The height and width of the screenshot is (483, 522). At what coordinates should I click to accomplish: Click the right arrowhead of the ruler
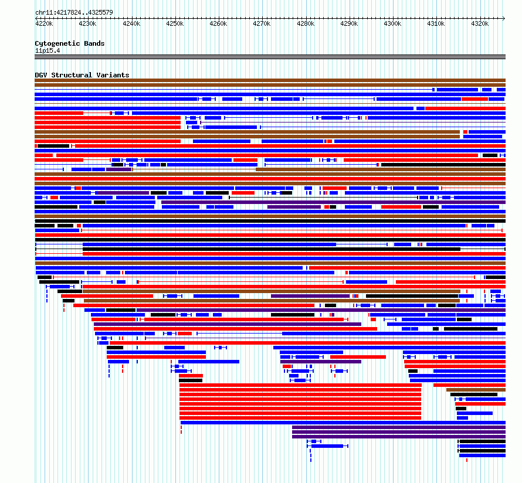tap(504, 18)
